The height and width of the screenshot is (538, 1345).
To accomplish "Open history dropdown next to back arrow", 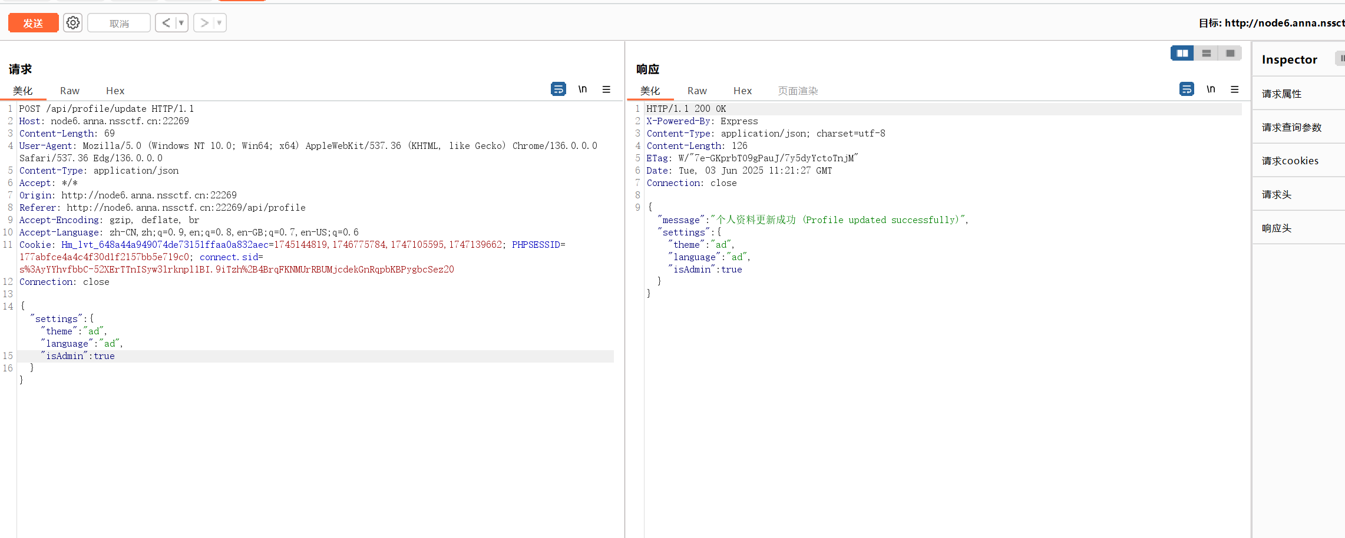I will pyautogui.click(x=181, y=23).
